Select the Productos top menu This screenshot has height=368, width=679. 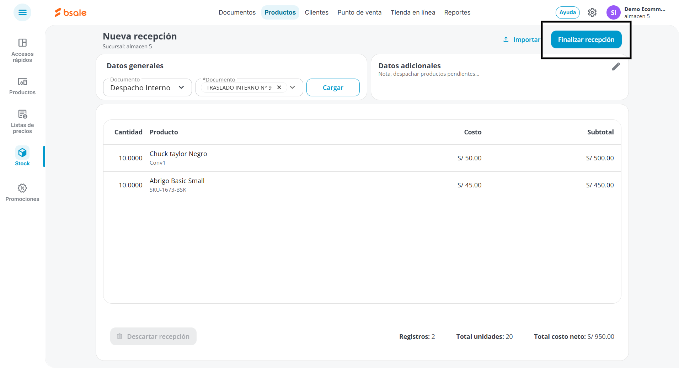(x=280, y=12)
